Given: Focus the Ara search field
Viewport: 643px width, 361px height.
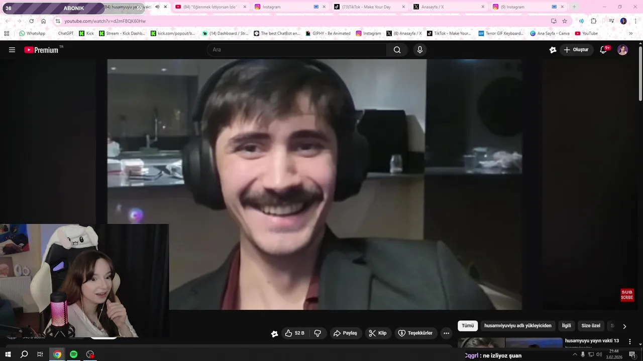Looking at the screenshot, I should click(x=297, y=50).
